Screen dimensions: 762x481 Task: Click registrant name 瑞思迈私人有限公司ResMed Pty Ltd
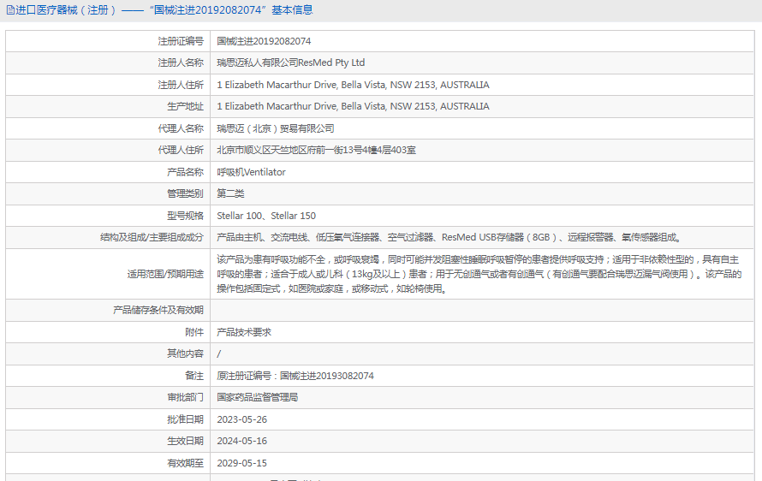pos(290,62)
